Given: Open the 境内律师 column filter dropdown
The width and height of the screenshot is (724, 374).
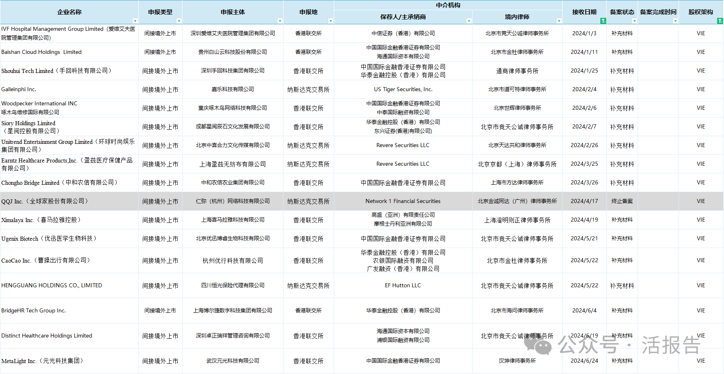Looking at the screenshot, I should 559,21.
